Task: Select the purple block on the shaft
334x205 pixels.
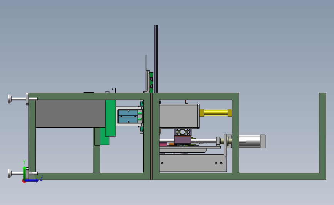Action: coord(183,140)
